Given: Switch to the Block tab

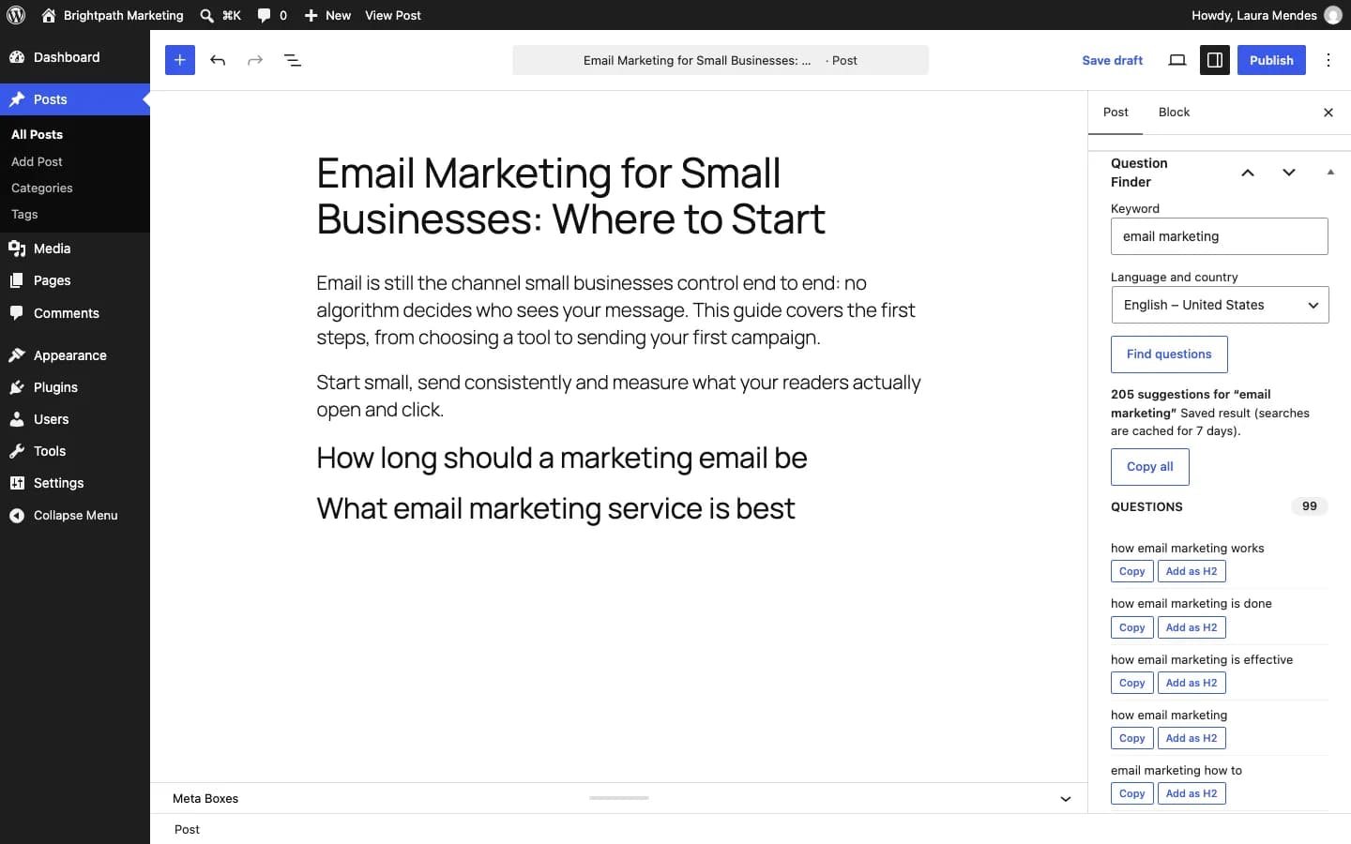Looking at the screenshot, I should (x=1174, y=113).
